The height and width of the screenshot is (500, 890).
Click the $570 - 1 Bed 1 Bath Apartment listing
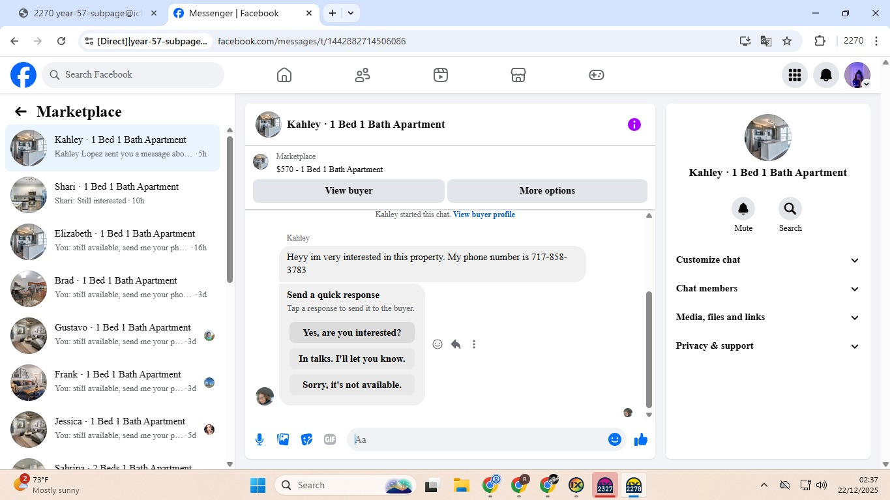[329, 169]
